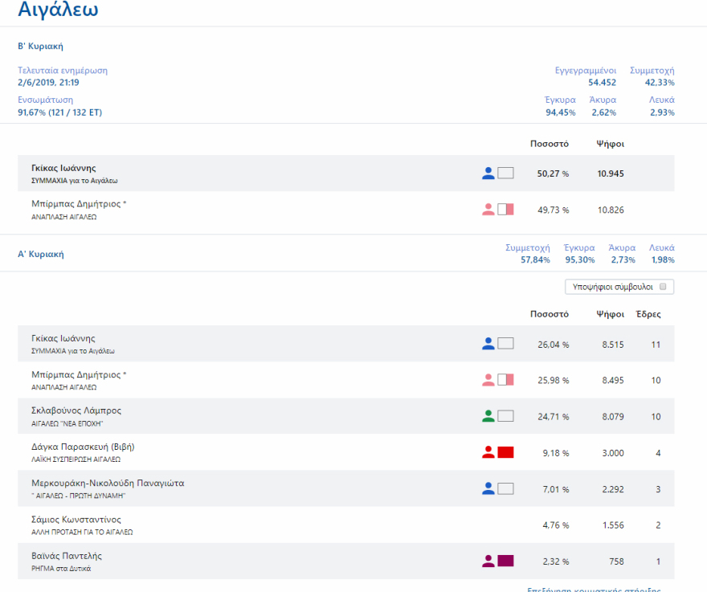Image resolution: width=707 pixels, height=592 pixels.
Task: Open candidate Σάμιος Κωνσταντίνος entry
Action: [76, 520]
